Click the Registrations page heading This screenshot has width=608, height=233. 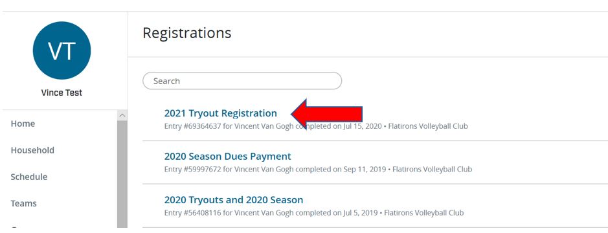point(187,33)
